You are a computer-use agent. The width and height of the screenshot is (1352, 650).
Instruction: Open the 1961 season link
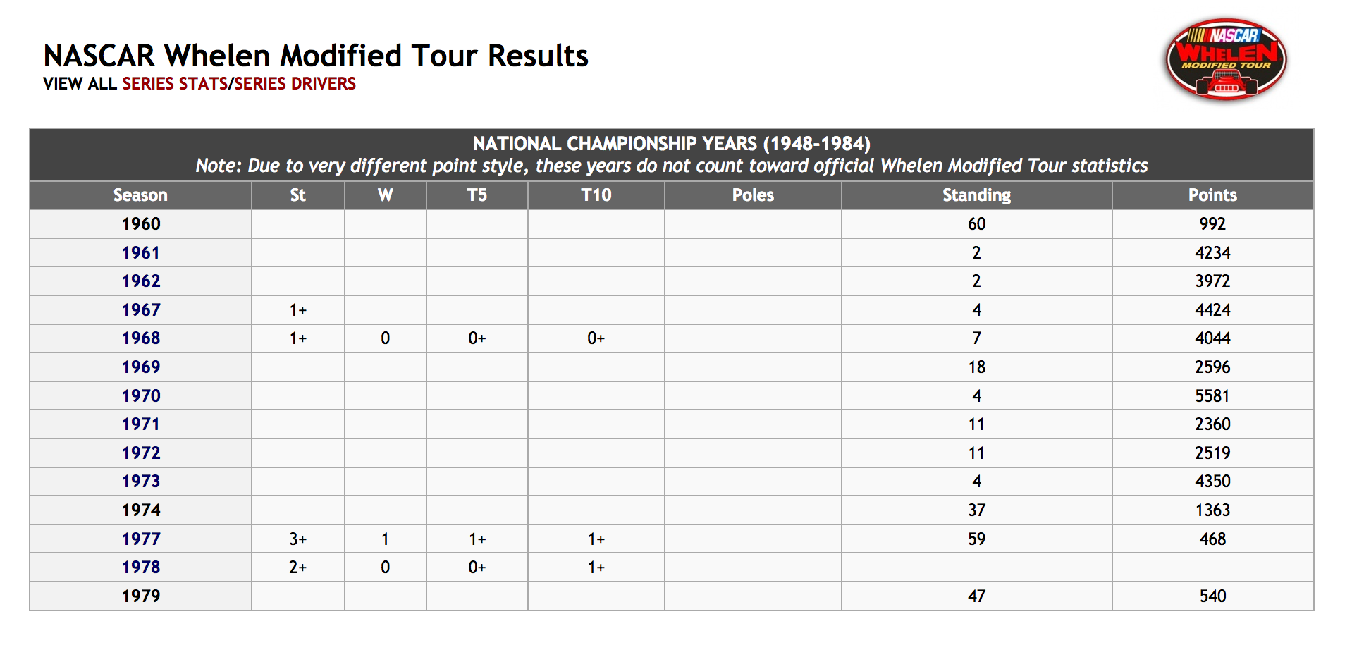pyautogui.click(x=141, y=252)
